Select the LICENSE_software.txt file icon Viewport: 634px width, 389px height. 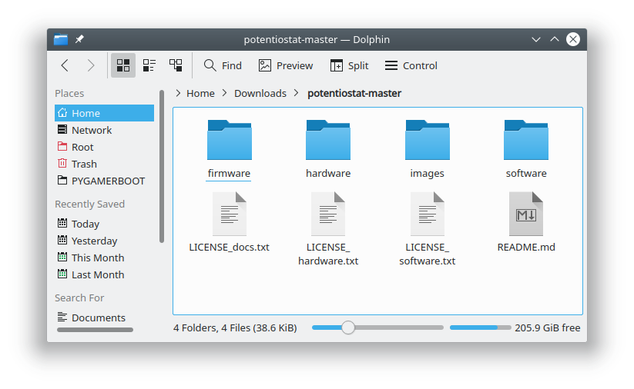click(428, 214)
